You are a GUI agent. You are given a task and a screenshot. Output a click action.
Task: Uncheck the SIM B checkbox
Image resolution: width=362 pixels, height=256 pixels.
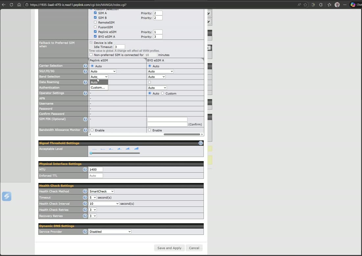click(x=95, y=17)
